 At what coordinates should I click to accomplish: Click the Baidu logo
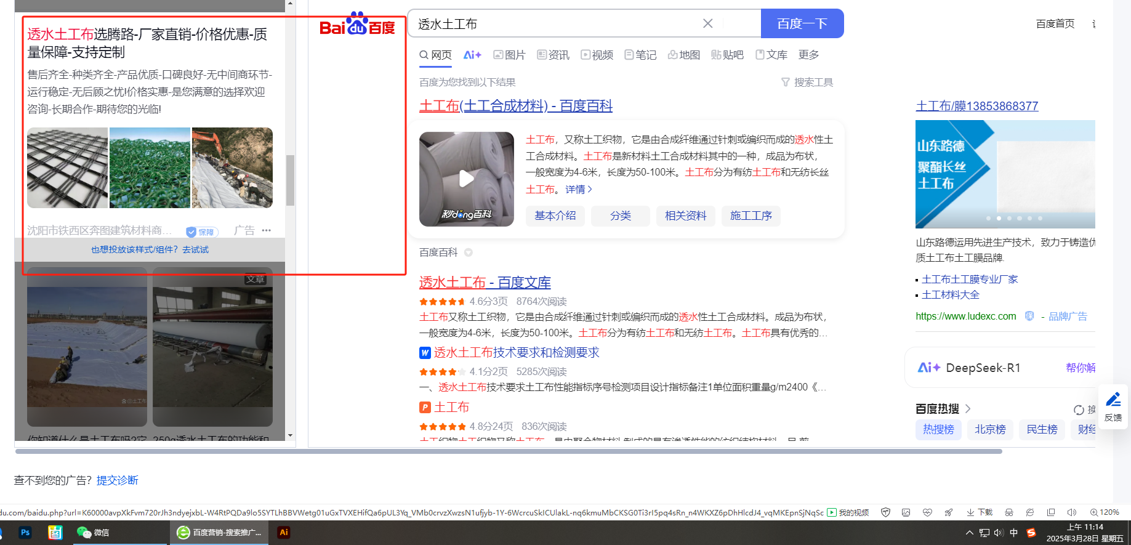(357, 25)
